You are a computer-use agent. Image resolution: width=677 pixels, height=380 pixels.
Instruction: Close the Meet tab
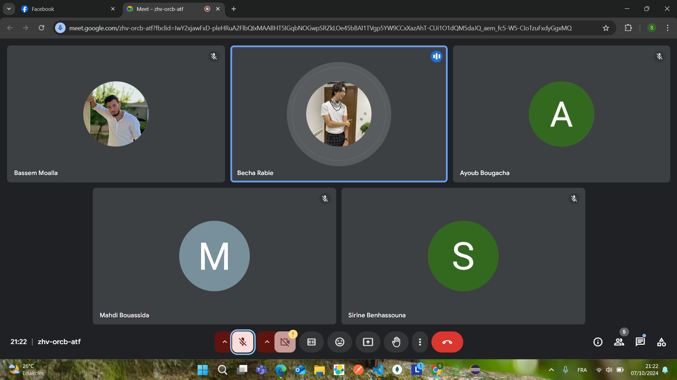218,9
